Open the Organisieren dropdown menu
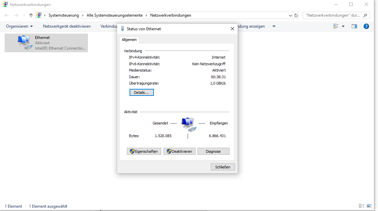 point(19,26)
